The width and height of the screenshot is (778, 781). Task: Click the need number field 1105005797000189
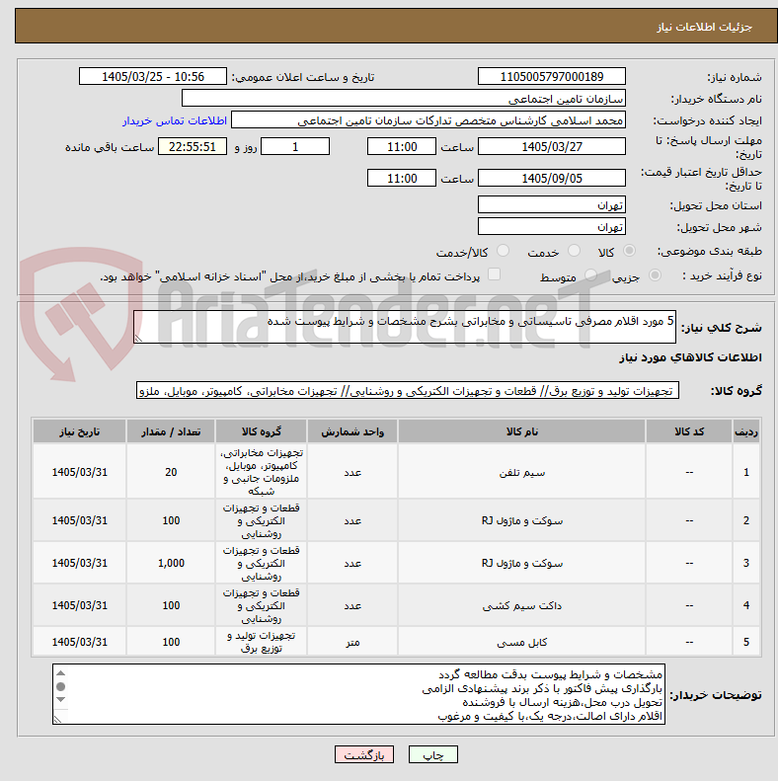point(551,77)
